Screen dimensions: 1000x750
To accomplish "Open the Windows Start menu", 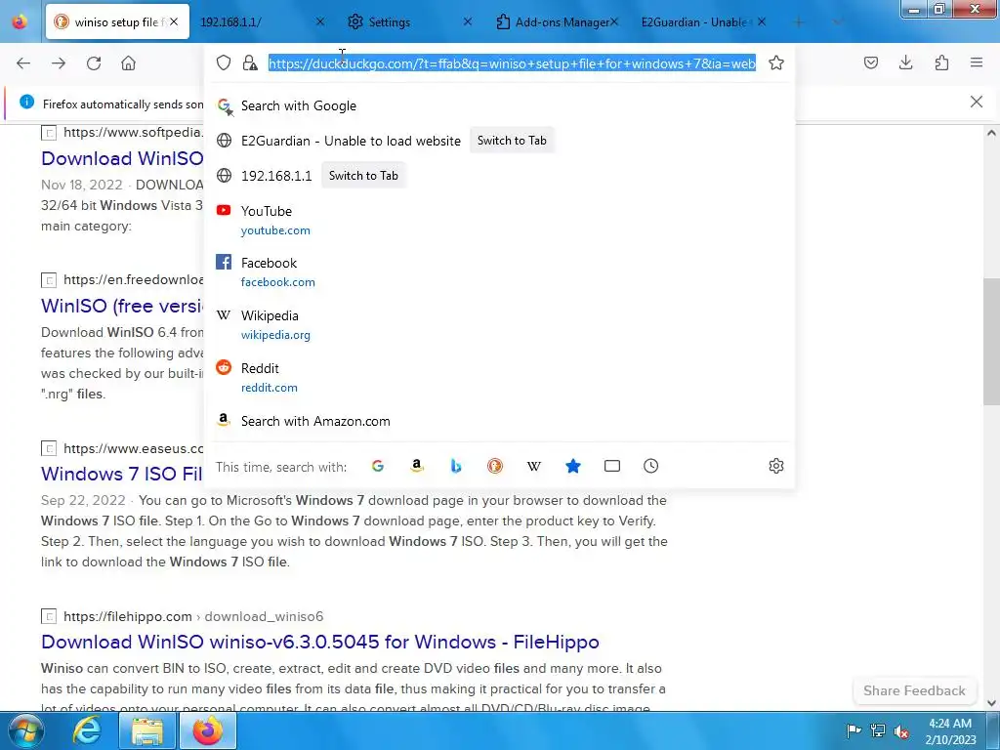I will coord(25,730).
